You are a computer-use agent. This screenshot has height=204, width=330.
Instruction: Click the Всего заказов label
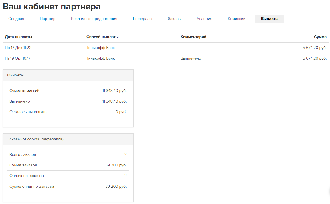(23, 154)
